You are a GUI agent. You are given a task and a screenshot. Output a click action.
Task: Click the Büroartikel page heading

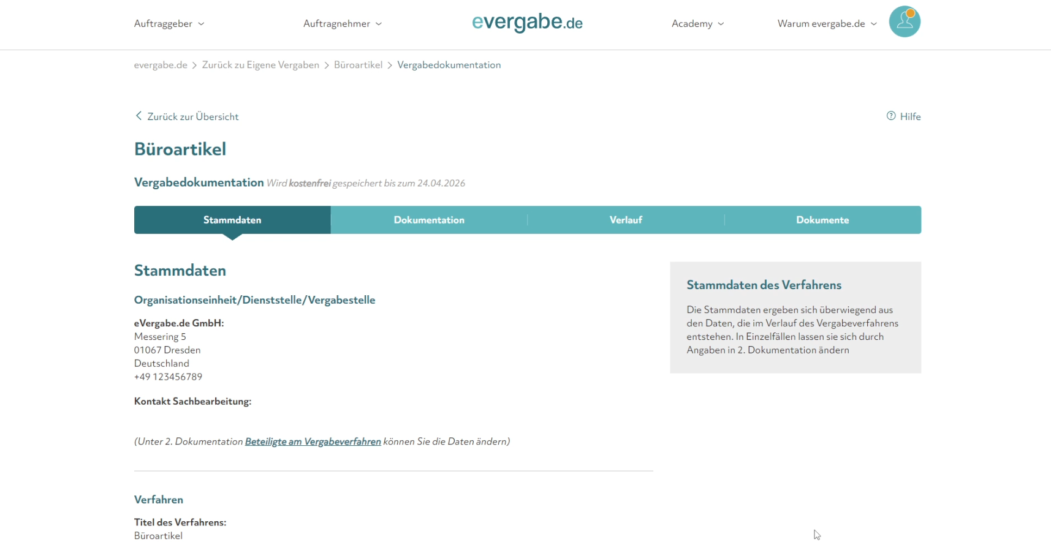point(180,149)
